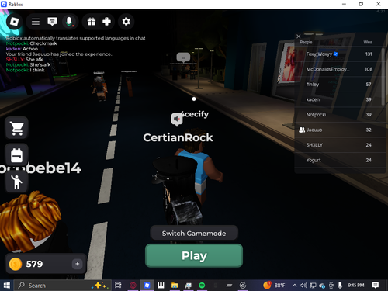Open the backpack inventory icon
Image resolution: width=388 pixels, height=291 pixels.
click(x=16, y=155)
